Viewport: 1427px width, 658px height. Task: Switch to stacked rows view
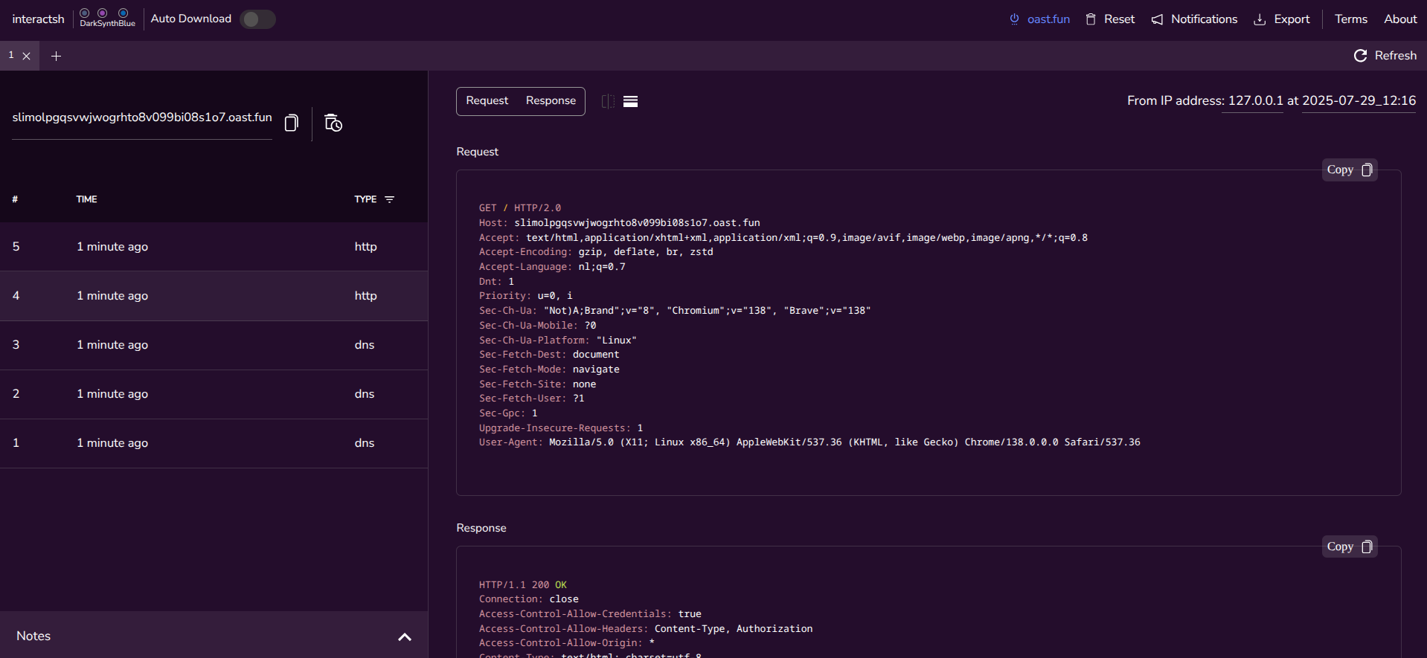[630, 101]
